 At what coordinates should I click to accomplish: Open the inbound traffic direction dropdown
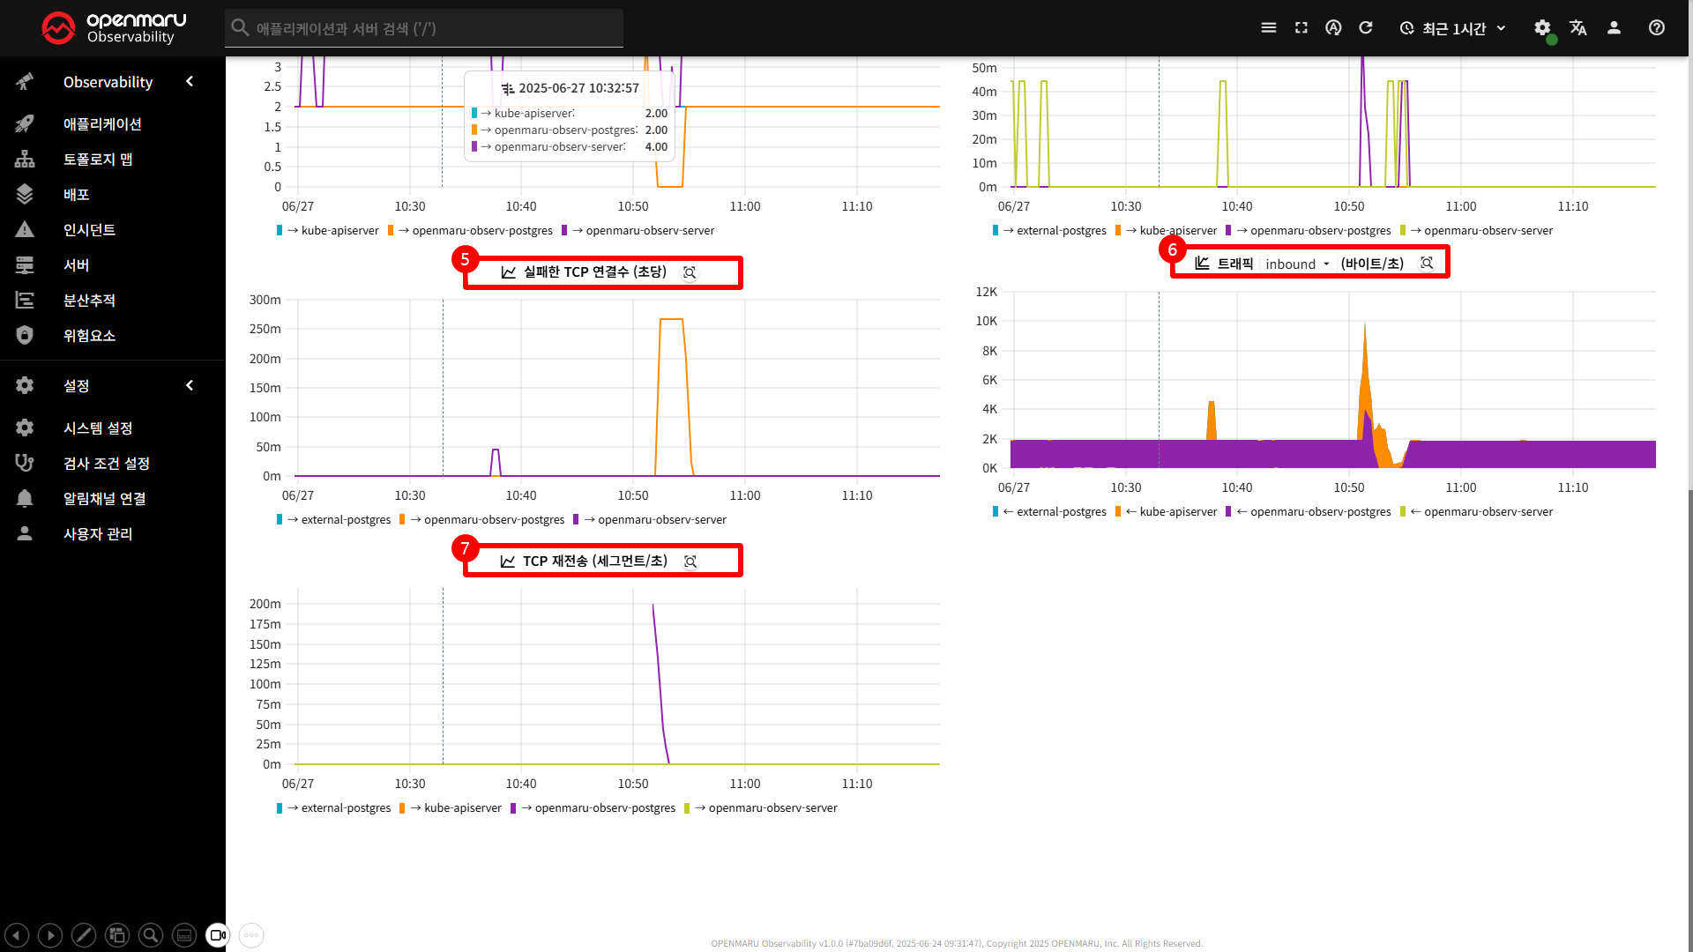point(1297,264)
